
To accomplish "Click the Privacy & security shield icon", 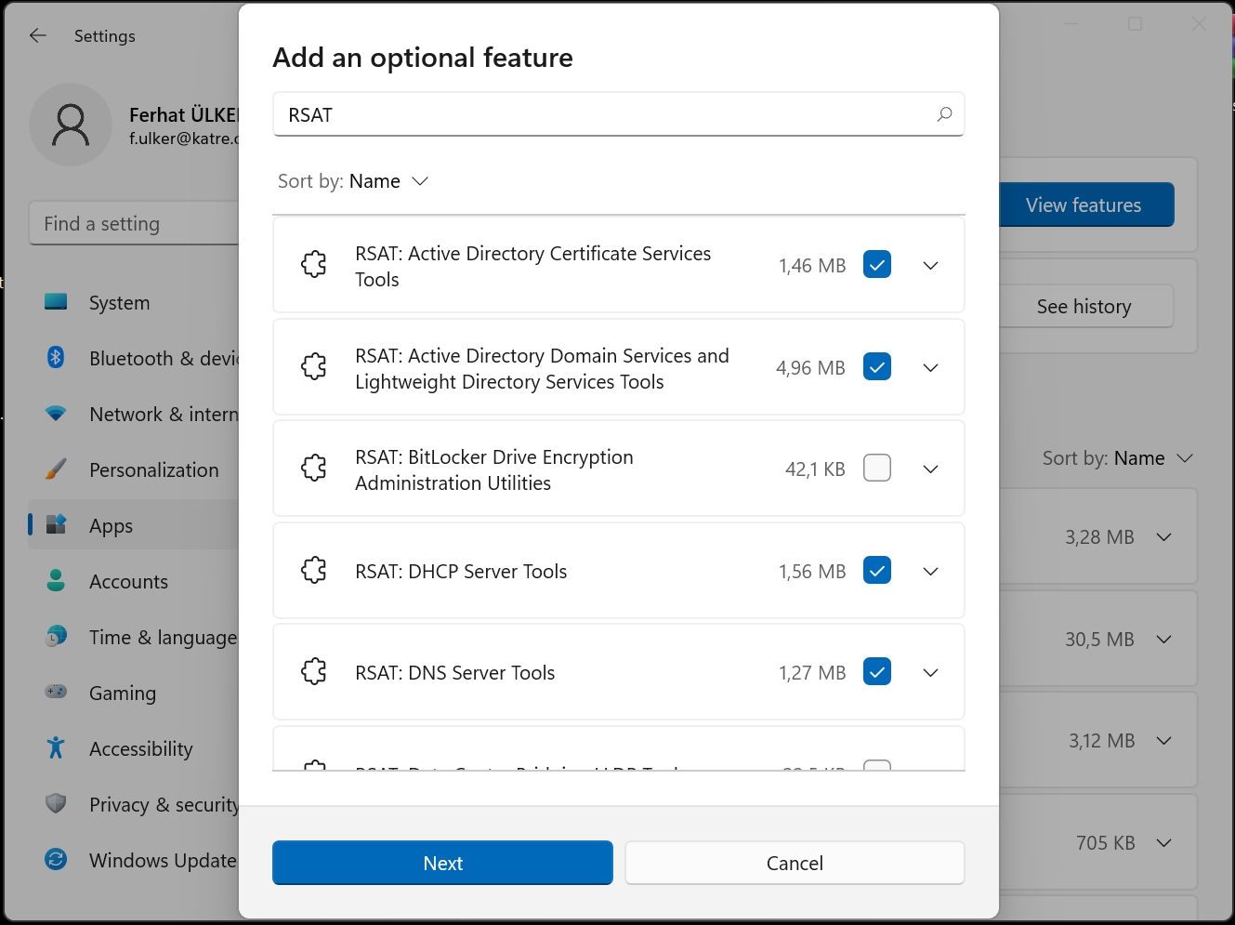I will (x=56, y=803).
